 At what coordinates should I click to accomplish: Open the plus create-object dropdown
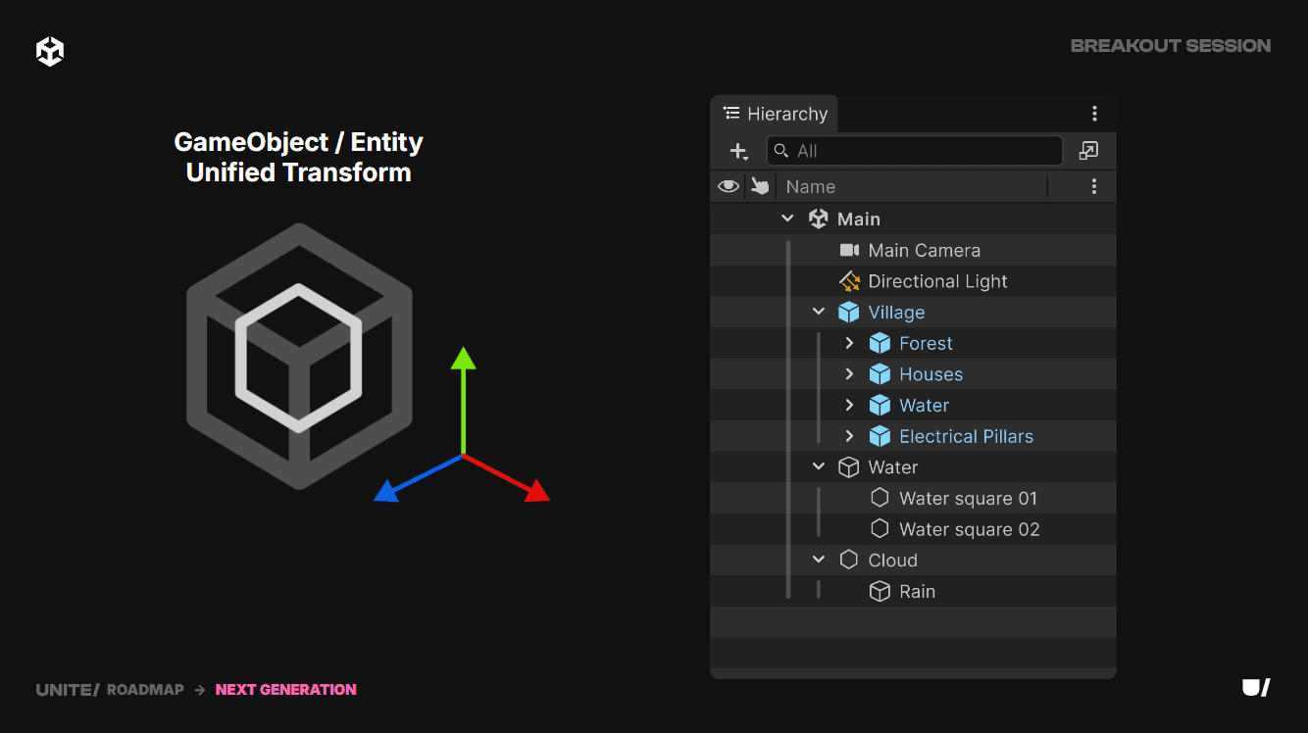739,151
